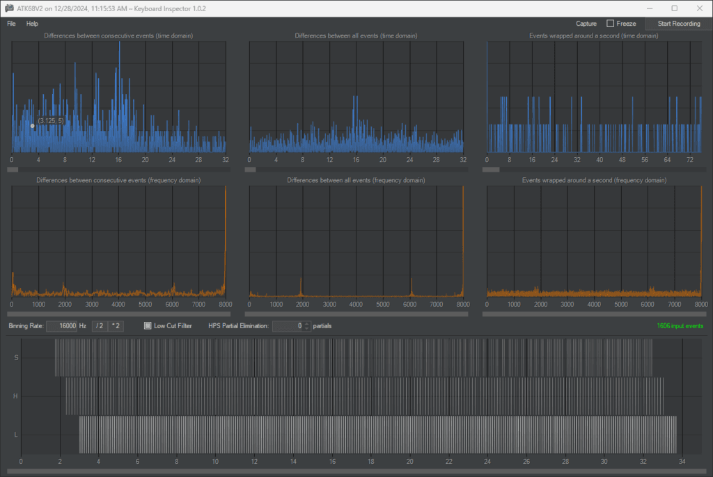
Task: Click the Capture label in toolbar
Action: coord(586,24)
